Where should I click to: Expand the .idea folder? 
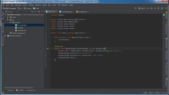[8, 17]
